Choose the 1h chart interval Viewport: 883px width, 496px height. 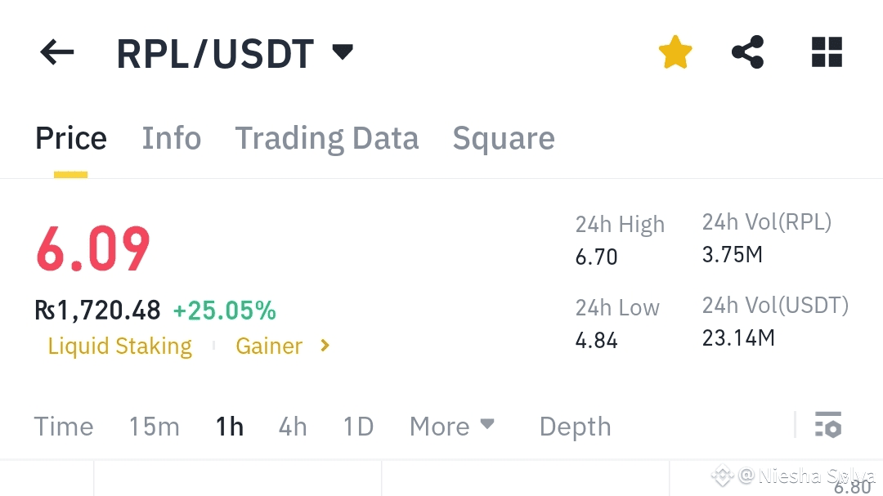click(230, 427)
